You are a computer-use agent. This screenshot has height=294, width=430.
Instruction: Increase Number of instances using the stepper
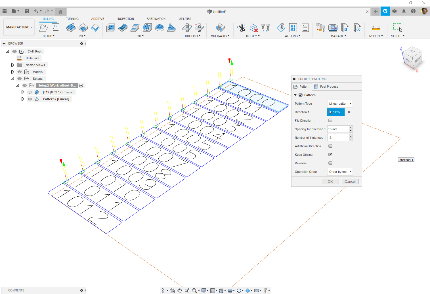(x=351, y=136)
